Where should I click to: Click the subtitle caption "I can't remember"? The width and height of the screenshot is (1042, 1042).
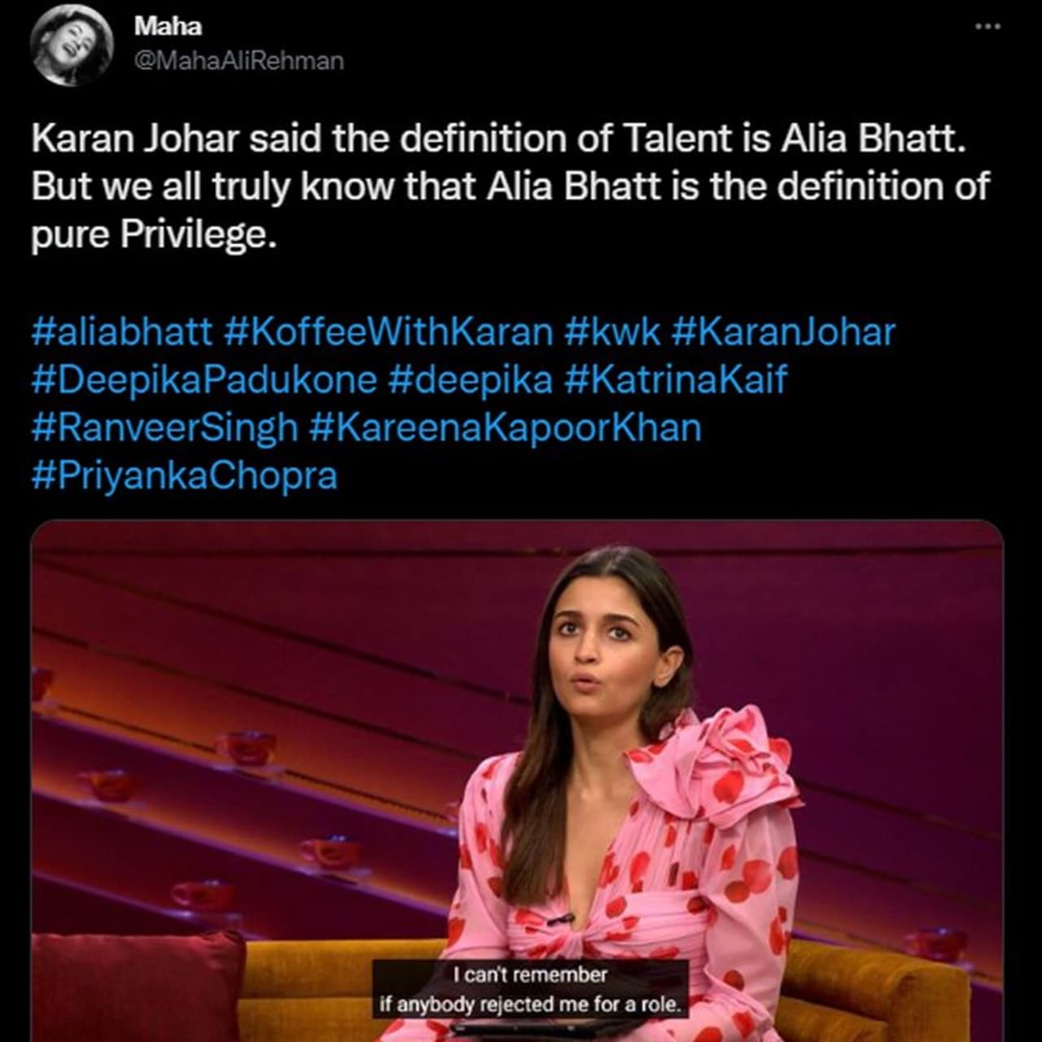(530, 974)
